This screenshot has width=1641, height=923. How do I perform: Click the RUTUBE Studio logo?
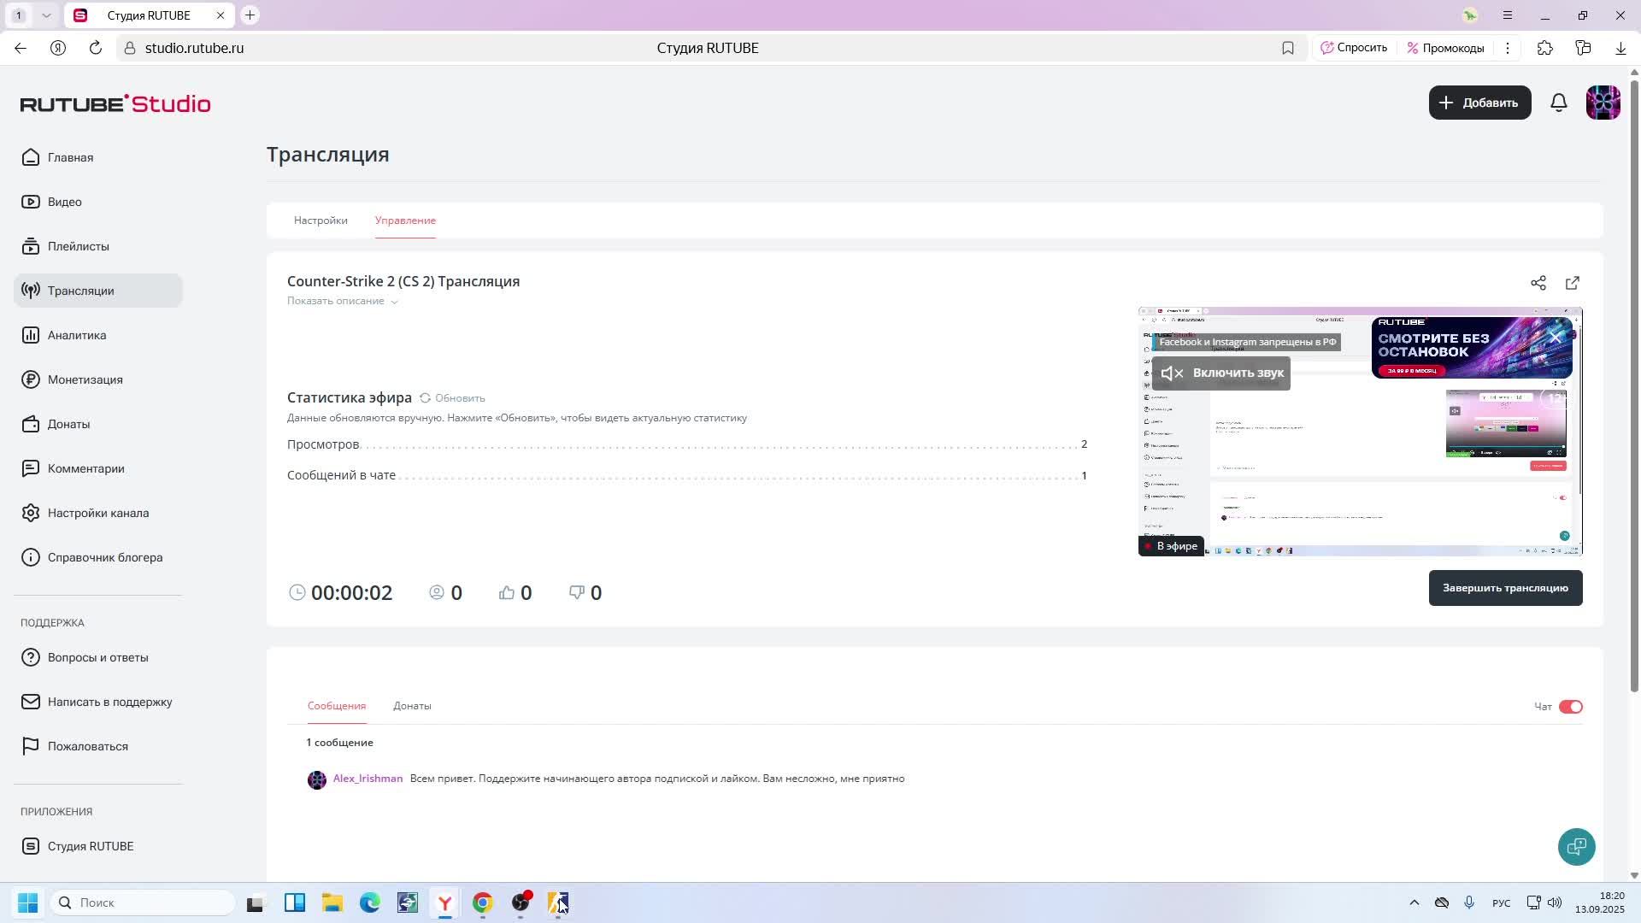(115, 103)
